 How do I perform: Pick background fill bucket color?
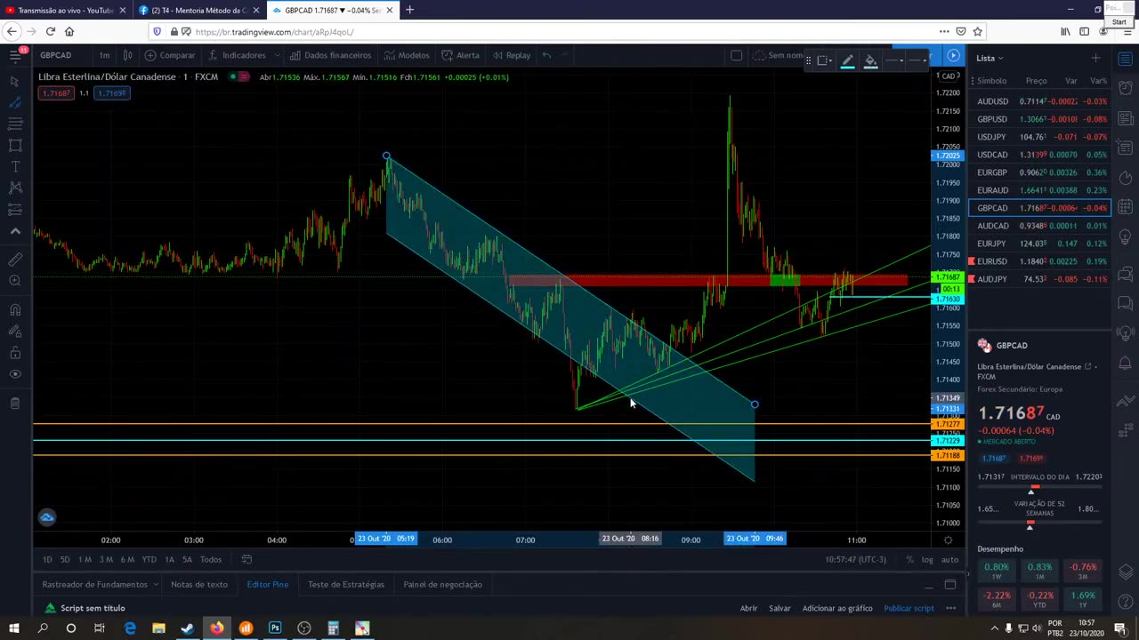coord(870,60)
